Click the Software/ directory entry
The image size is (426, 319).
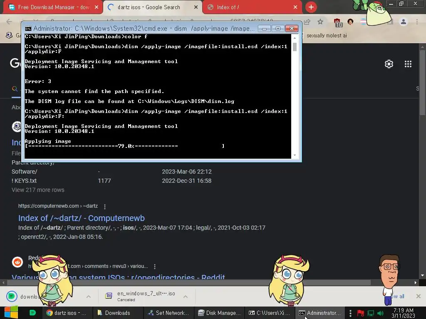pos(25,172)
